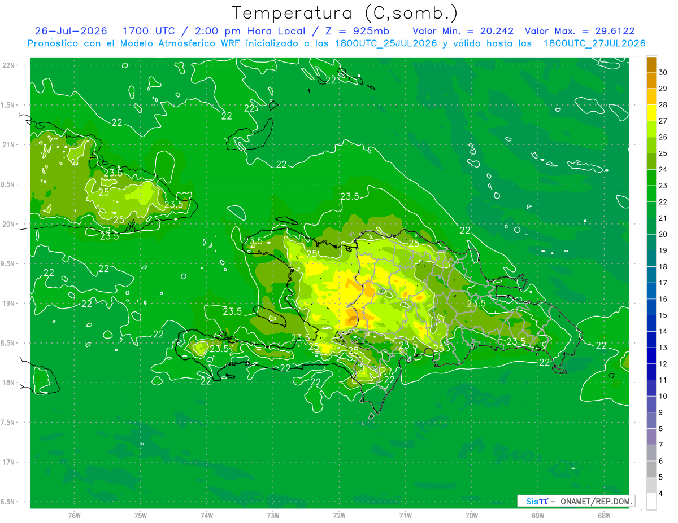Image resolution: width=678 pixels, height=523 pixels.
Task: Click the '21N' latitude axis label
Action: [x=9, y=144]
